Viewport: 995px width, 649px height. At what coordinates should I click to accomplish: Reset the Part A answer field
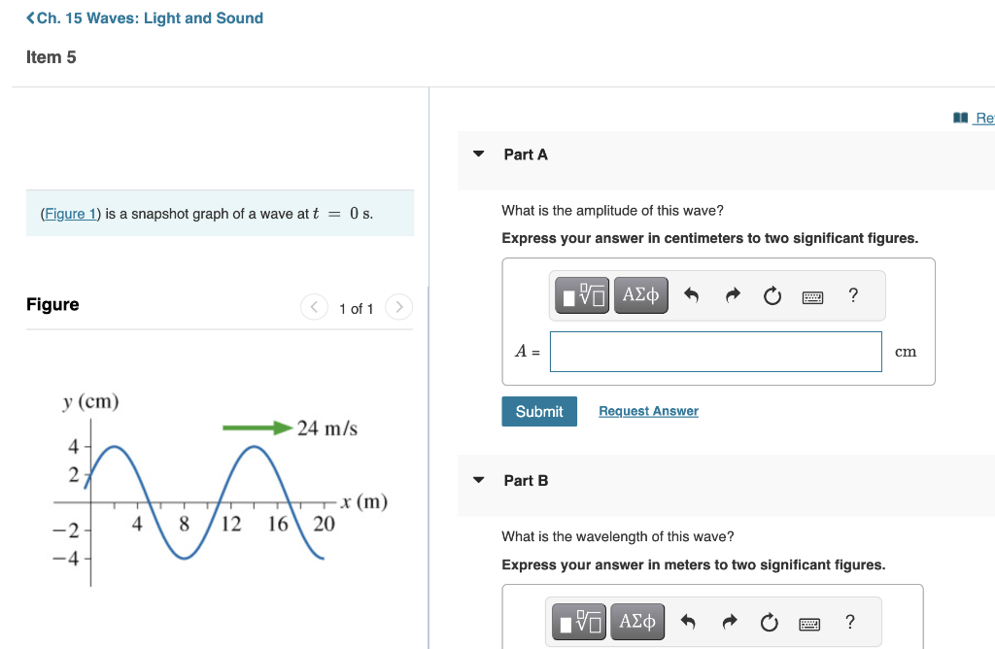coord(772,295)
